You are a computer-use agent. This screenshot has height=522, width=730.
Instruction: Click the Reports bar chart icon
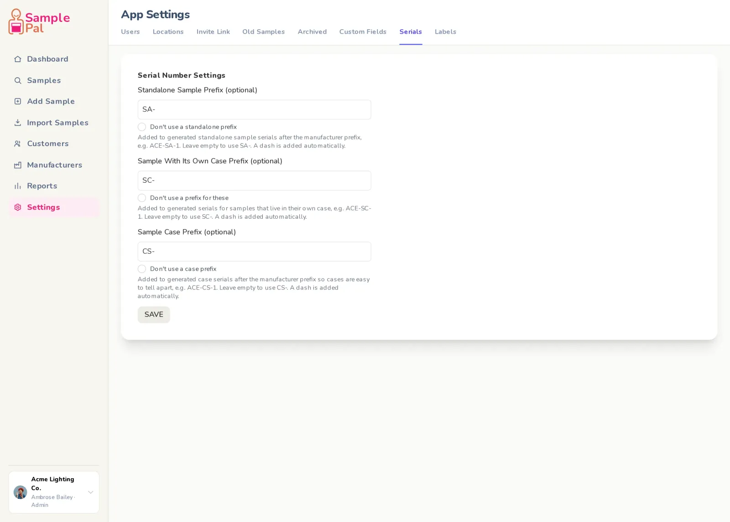pos(18,186)
